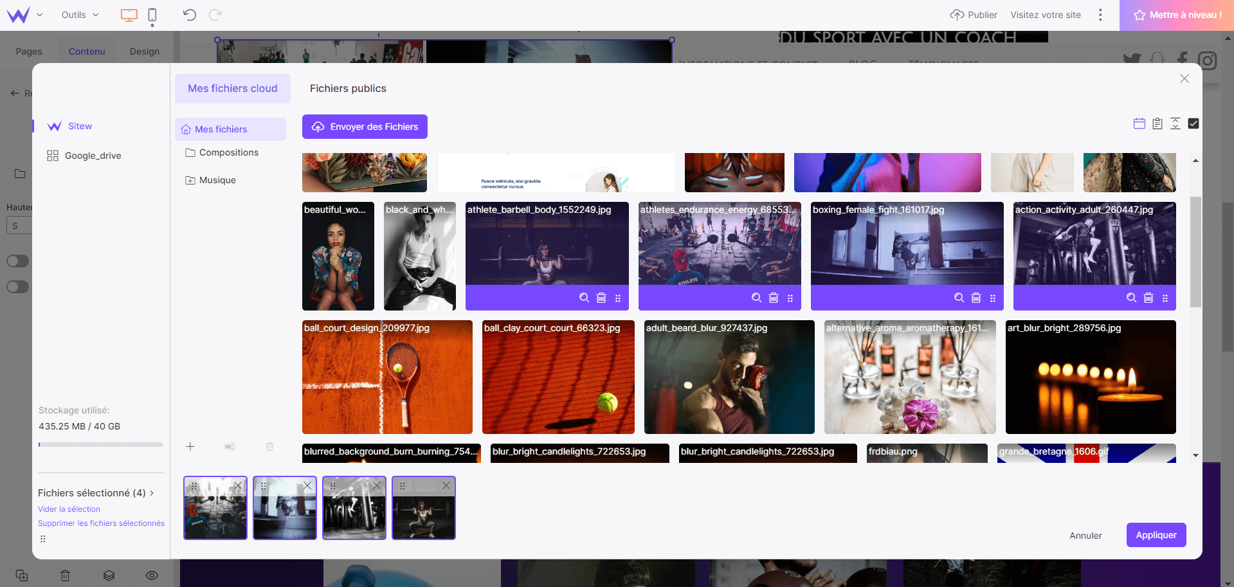Click the Envoyer des Fichiers button
1234x587 pixels.
point(365,127)
